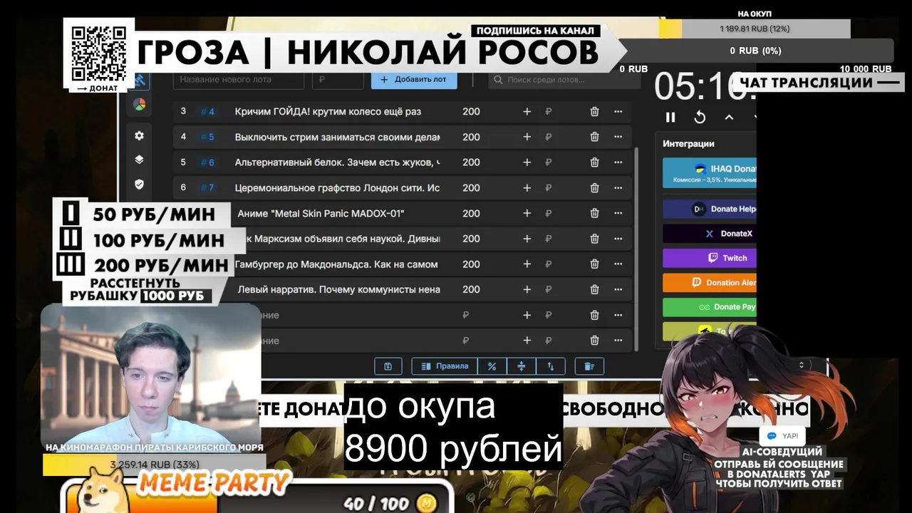Add amount via plus on 'Левый нарратив' row
912x513 pixels.
click(x=527, y=290)
